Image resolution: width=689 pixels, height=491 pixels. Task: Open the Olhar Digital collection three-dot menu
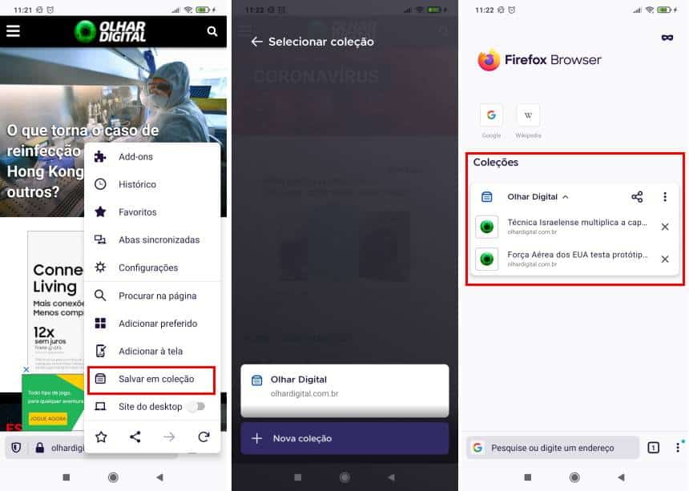tap(665, 197)
